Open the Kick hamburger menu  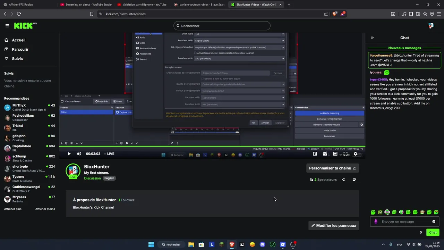7,26
